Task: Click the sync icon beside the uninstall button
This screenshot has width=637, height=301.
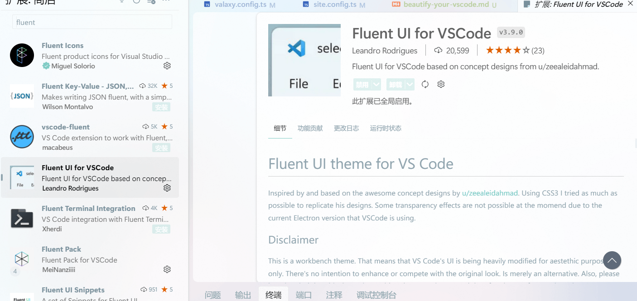Action: tap(425, 84)
